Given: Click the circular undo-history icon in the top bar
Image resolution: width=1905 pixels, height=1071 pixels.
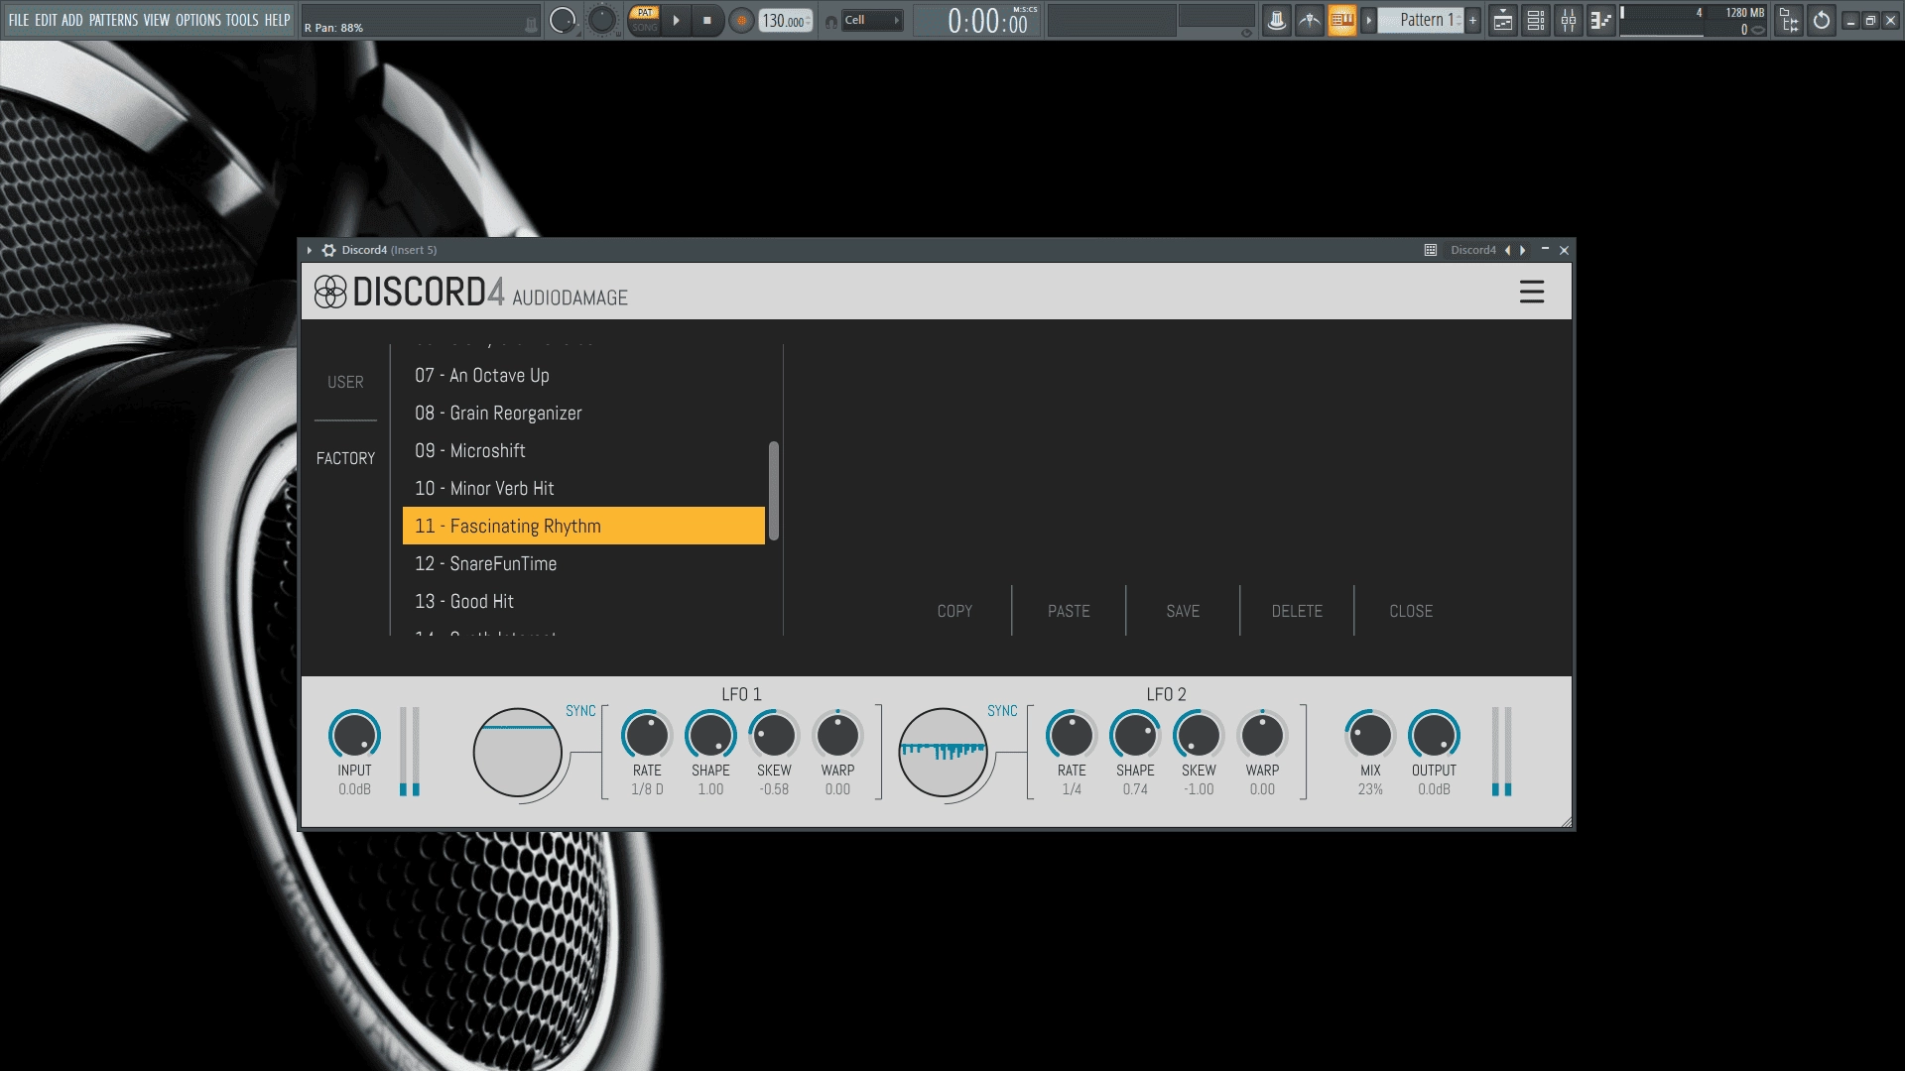Looking at the screenshot, I should [1822, 20].
